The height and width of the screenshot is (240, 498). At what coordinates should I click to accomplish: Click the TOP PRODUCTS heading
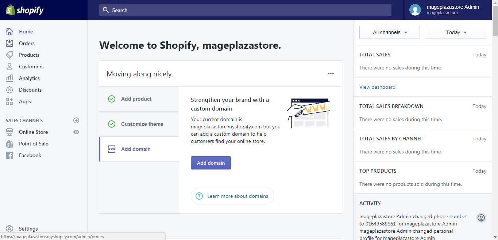[x=378, y=171]
